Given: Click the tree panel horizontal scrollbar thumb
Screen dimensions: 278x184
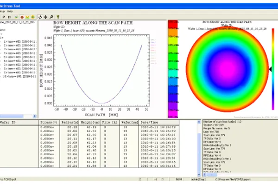Looking at the screenshot, I should point(12,116).
